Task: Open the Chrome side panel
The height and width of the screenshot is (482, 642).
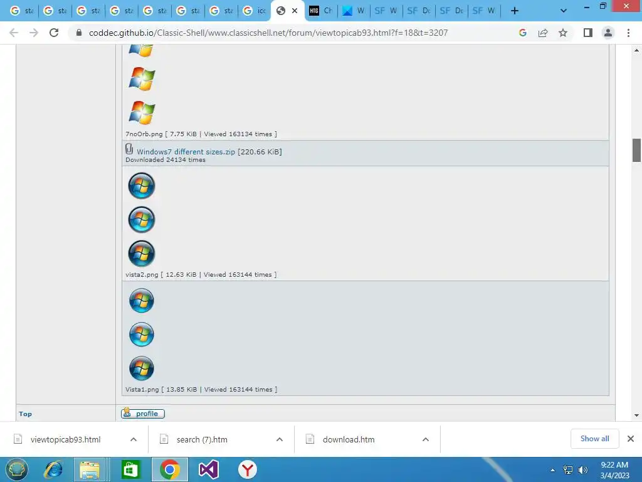Action: 588,33
